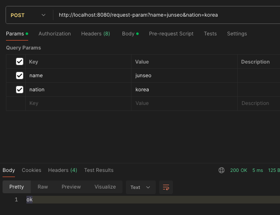Open the request Headers (8) tab
This screenshot has width=280, height=215.
(96, 34)
